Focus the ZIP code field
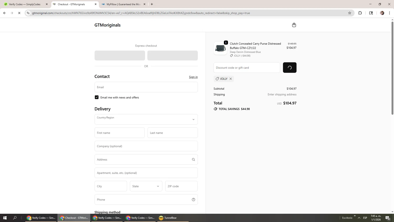Screen dimensions: 394x222 pyautogui.click(x=181, y=186)
